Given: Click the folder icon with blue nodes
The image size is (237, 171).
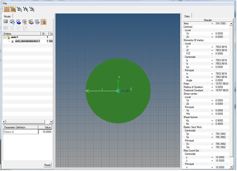Looking at the screenshot, I should click(12, 22).
